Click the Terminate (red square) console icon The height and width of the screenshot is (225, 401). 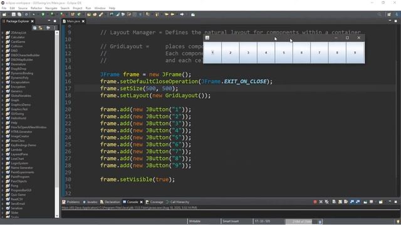315,202
